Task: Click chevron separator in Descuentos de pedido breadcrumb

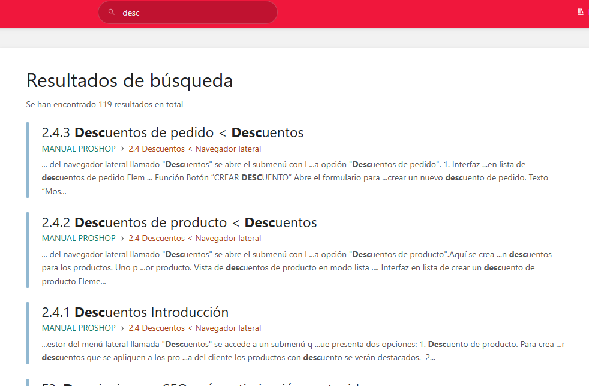Action: [x=122, y=149]
